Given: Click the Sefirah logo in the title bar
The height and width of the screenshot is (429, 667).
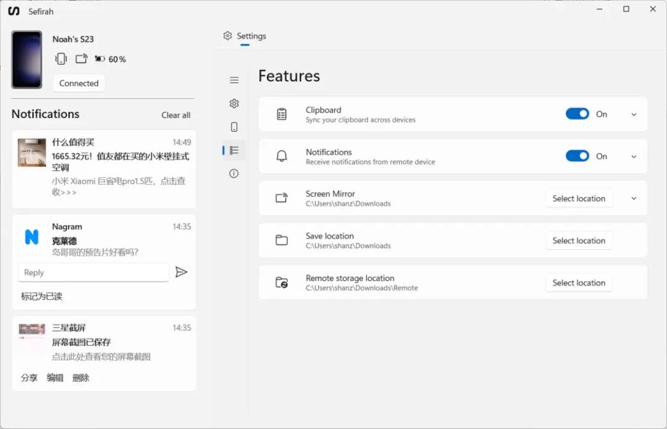Looking at the screenshot, I should click(x=14, y=11).
